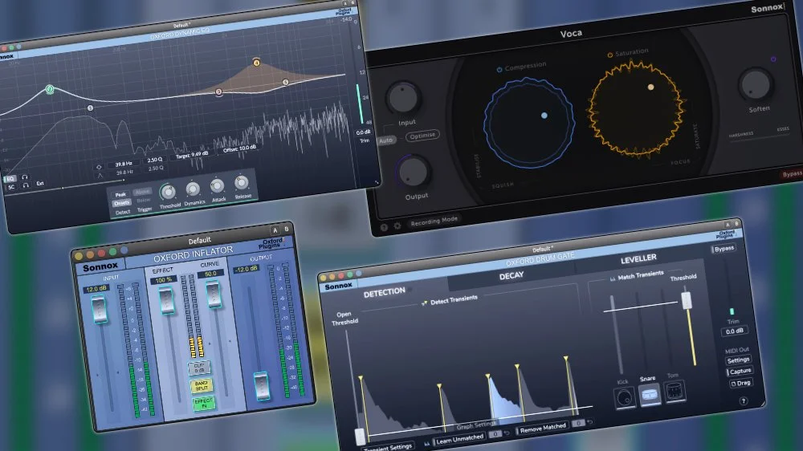Click orange dot inside Saturation circle
This screenshot has width=803, height=451.
651,87
